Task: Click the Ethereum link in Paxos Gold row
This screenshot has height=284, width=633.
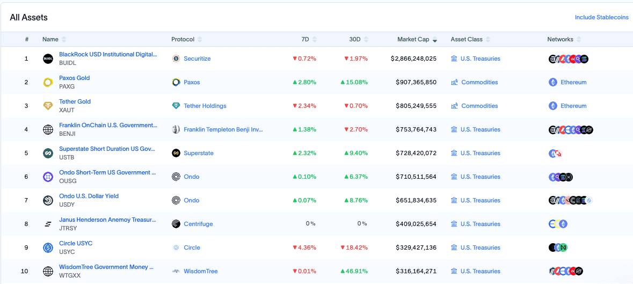Action: point(573,82)
